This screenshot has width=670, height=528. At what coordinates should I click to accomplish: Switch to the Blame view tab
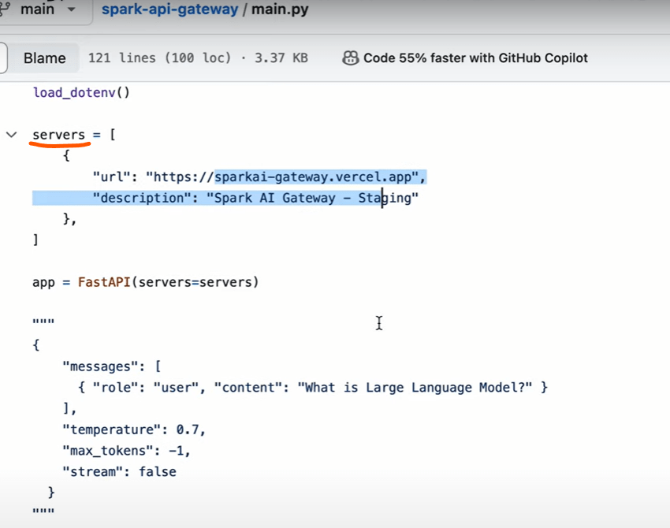pos(44,58)
